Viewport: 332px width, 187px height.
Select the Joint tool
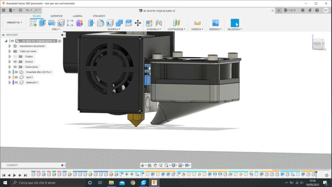tap(159, 23)
